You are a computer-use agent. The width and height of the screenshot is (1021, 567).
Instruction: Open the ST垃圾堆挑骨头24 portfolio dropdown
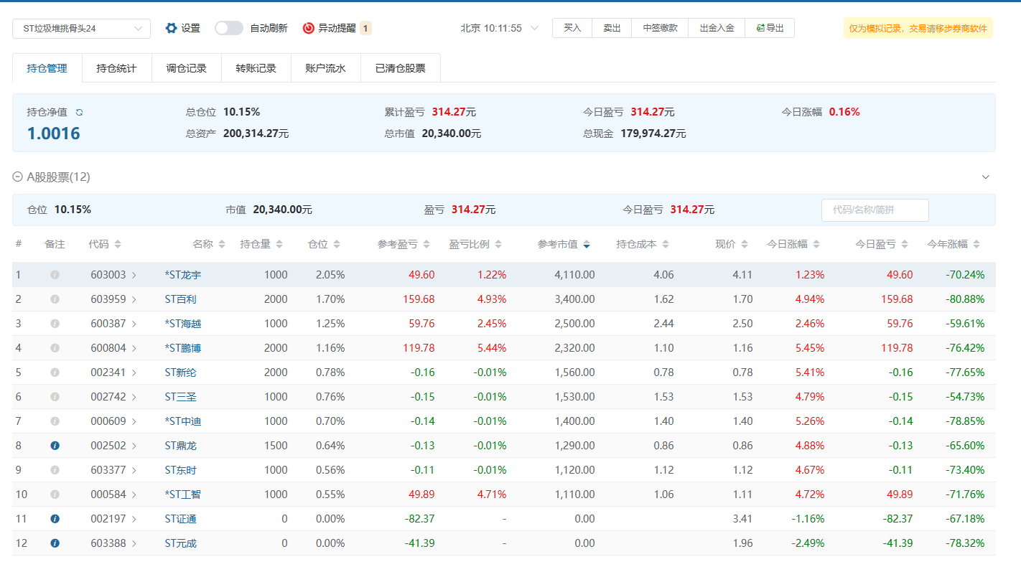81,29
